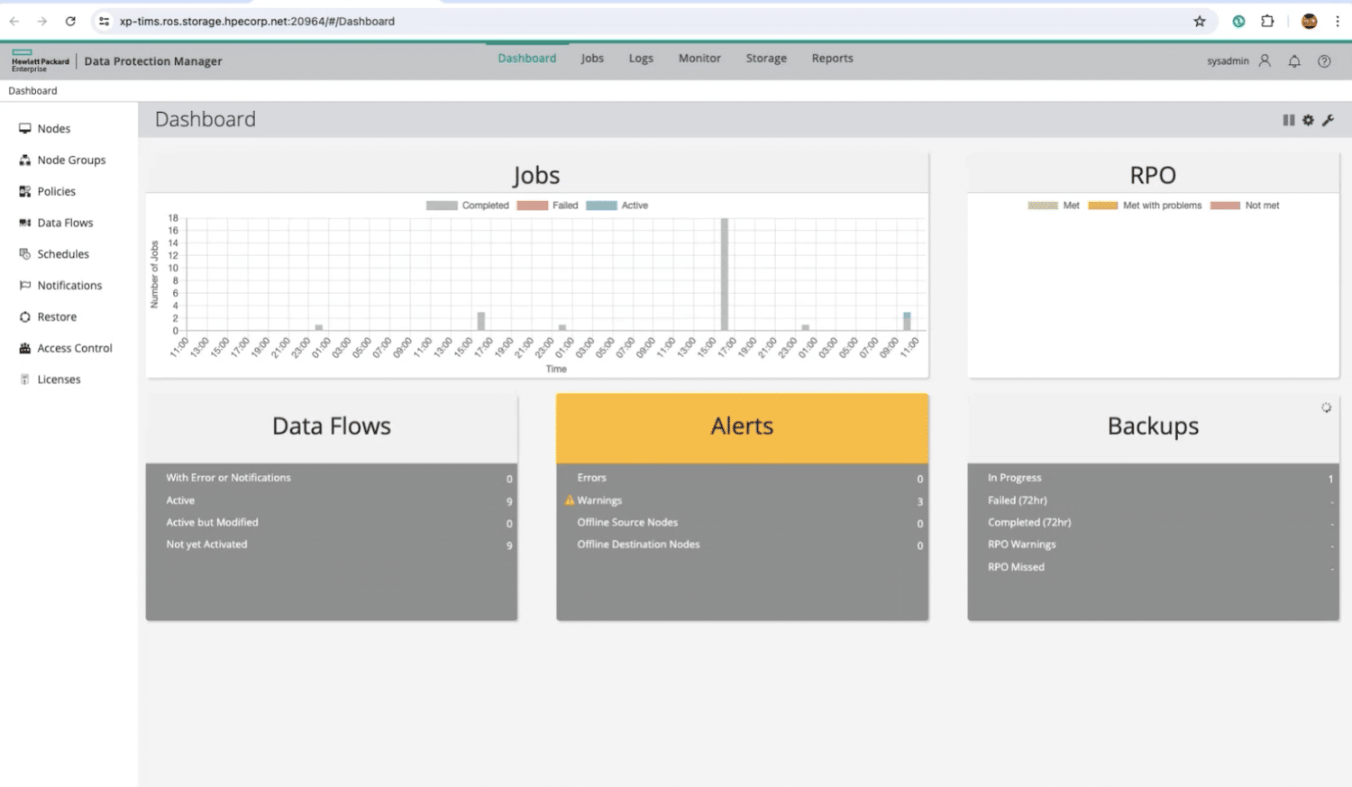Go to the Reports tab

point(832,59)
